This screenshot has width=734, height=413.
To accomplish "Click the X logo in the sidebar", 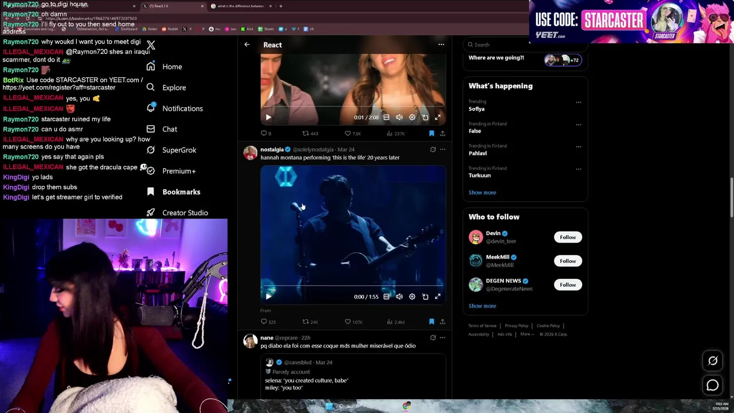I will [x=151, y=45].
